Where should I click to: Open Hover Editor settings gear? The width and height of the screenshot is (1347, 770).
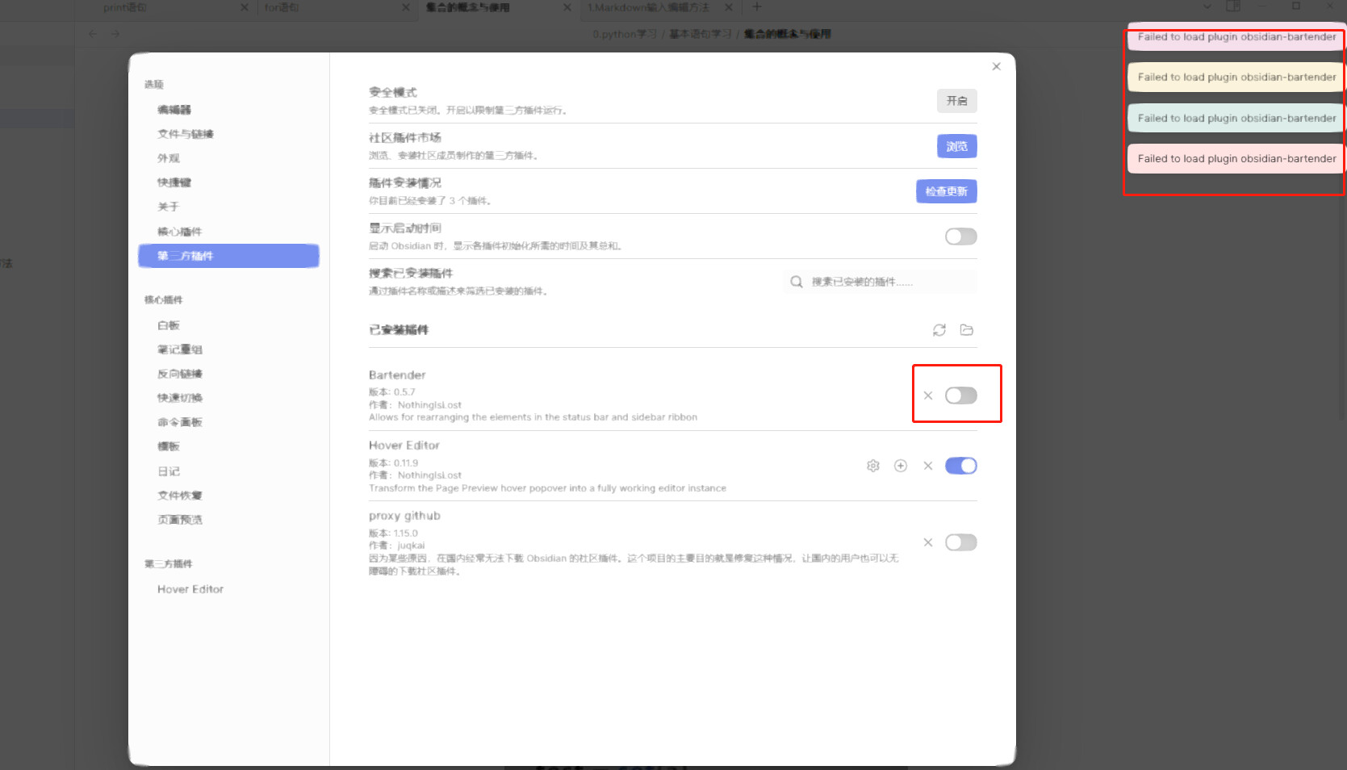[x=872, y=466]
